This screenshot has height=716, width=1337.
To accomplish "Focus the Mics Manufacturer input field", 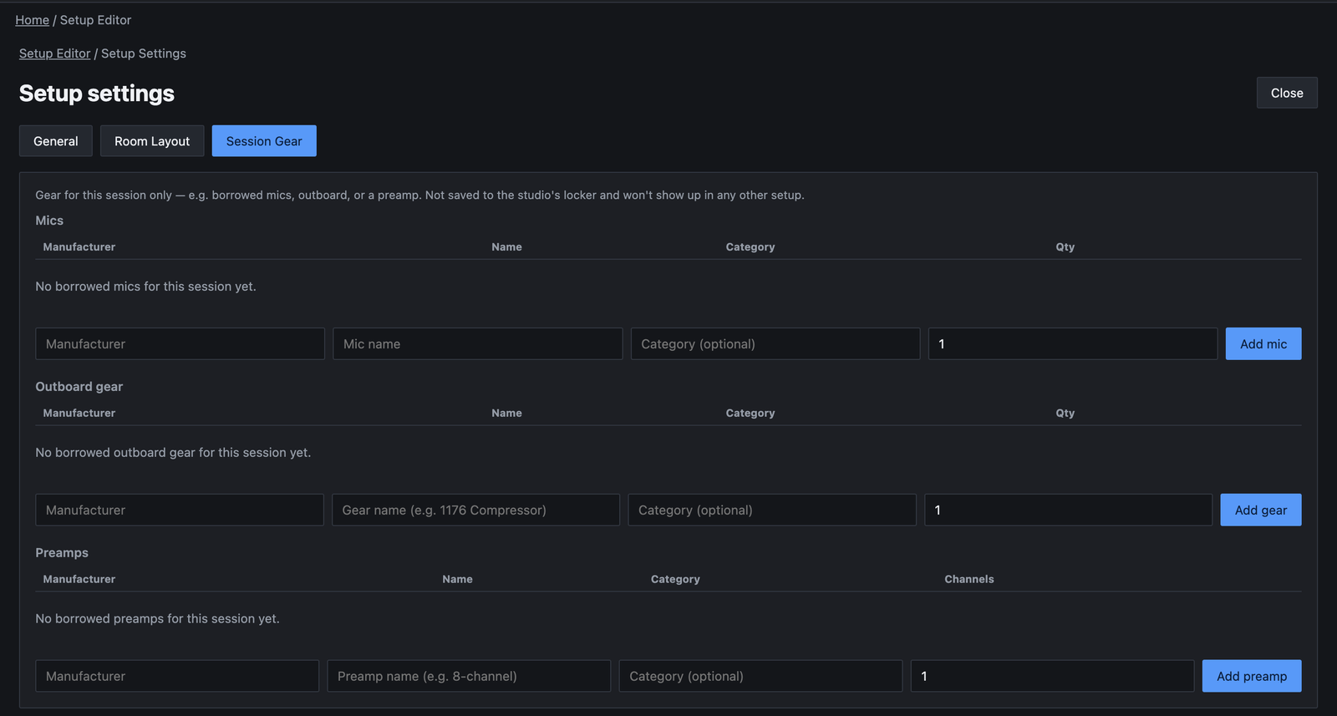I will click(180, 343).
